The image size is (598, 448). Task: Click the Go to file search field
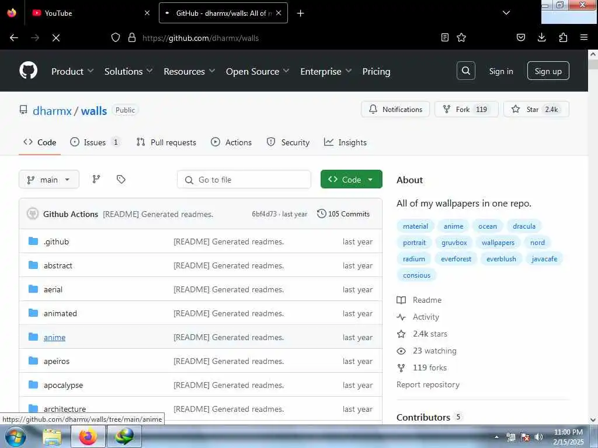(x=244, y=180)
